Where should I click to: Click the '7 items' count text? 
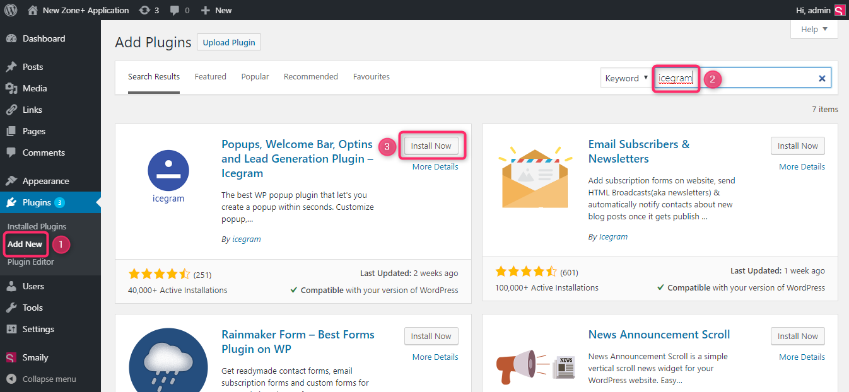(825, 110)
